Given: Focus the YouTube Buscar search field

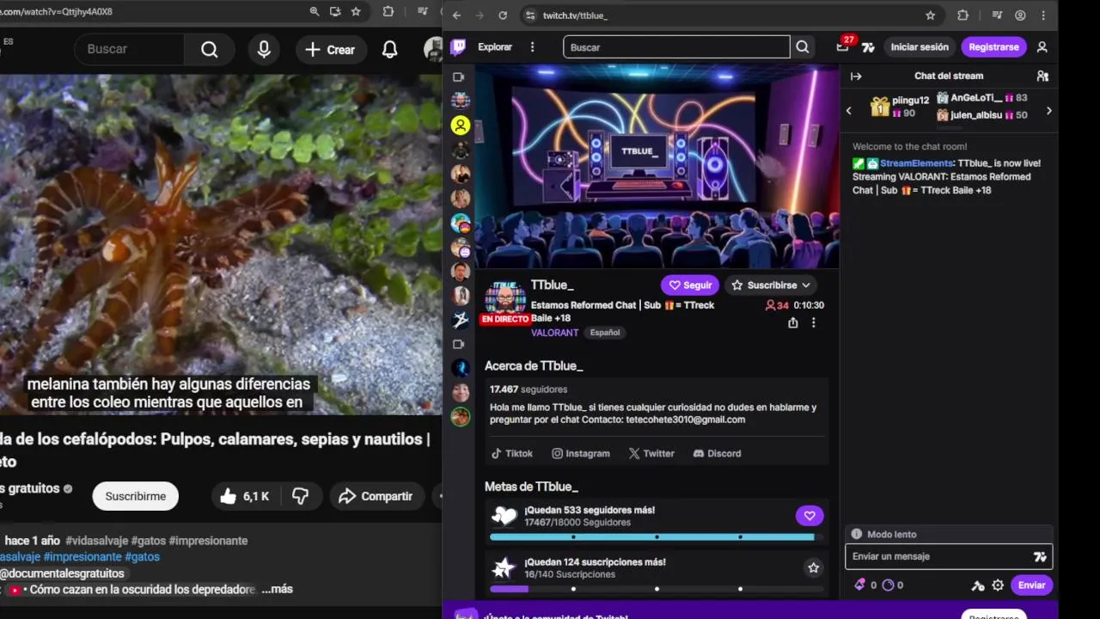Looking at the screenshot, I should click(129, 50).
